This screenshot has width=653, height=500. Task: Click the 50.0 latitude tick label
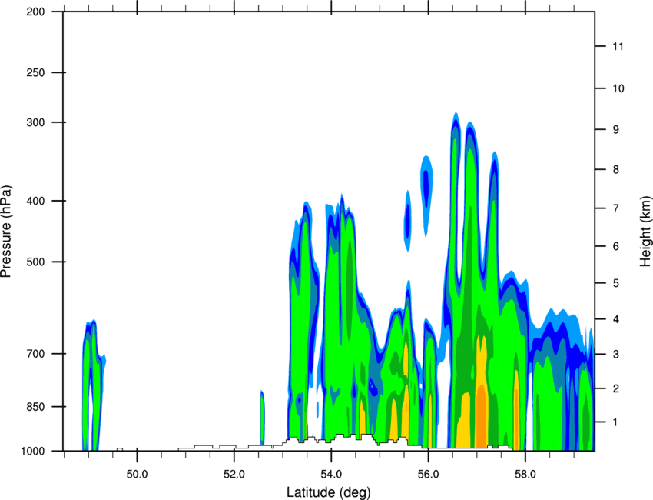coord(137,475)
